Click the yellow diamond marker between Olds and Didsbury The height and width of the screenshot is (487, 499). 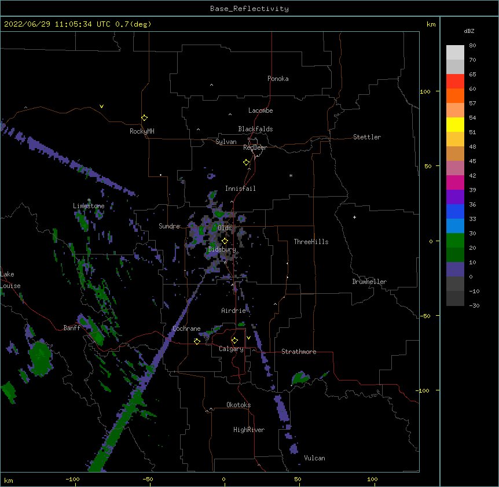[225, 241]
